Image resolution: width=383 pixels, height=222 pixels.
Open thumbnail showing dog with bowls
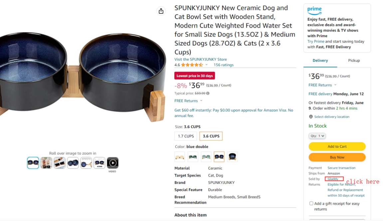coord(46,163)
